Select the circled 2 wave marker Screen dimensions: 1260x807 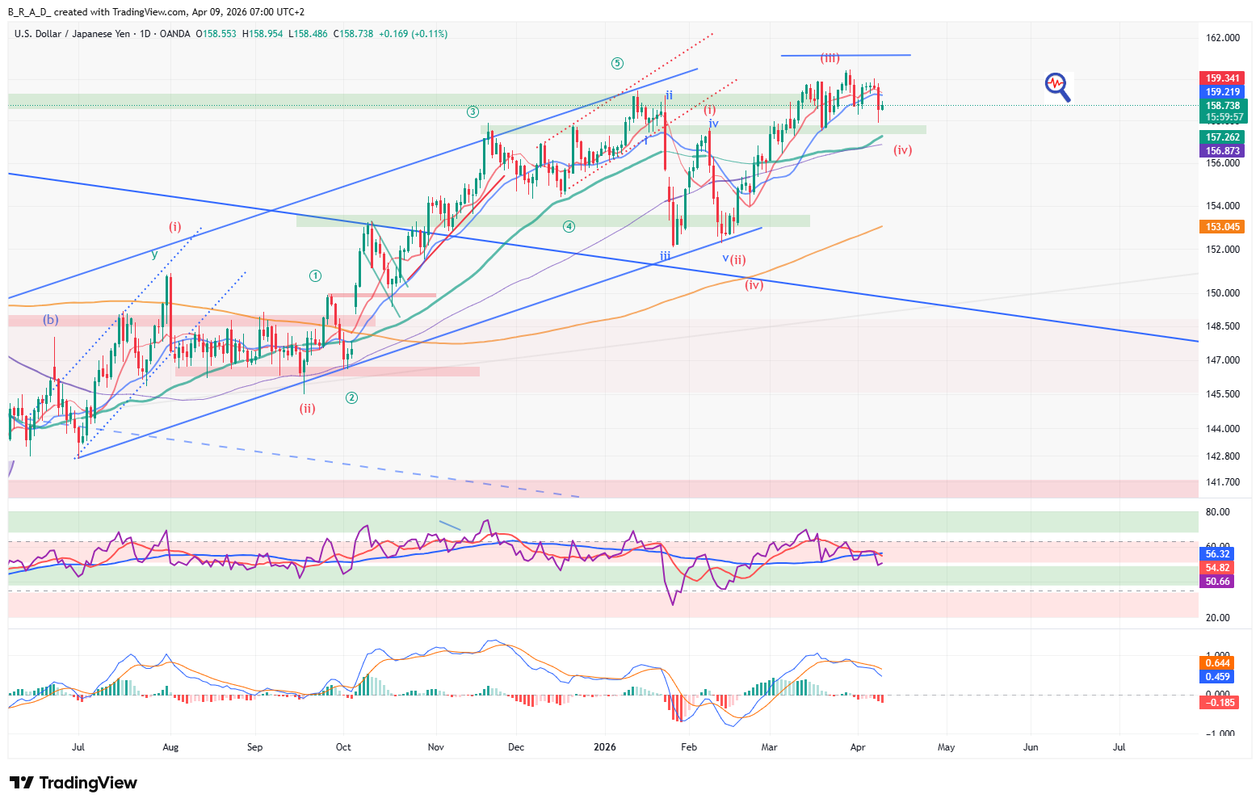coord(351,397)
